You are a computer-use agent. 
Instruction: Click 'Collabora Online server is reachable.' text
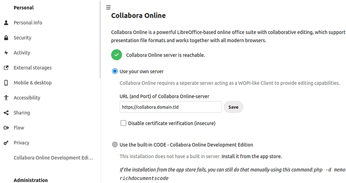[x=165, y=55]
